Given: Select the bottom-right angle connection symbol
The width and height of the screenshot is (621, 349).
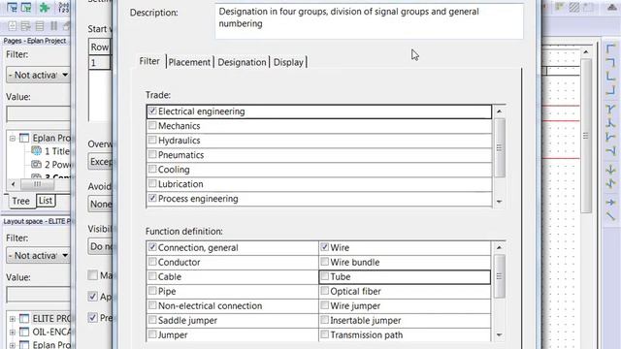Looking at the screenshot, I should click(610, 90).
